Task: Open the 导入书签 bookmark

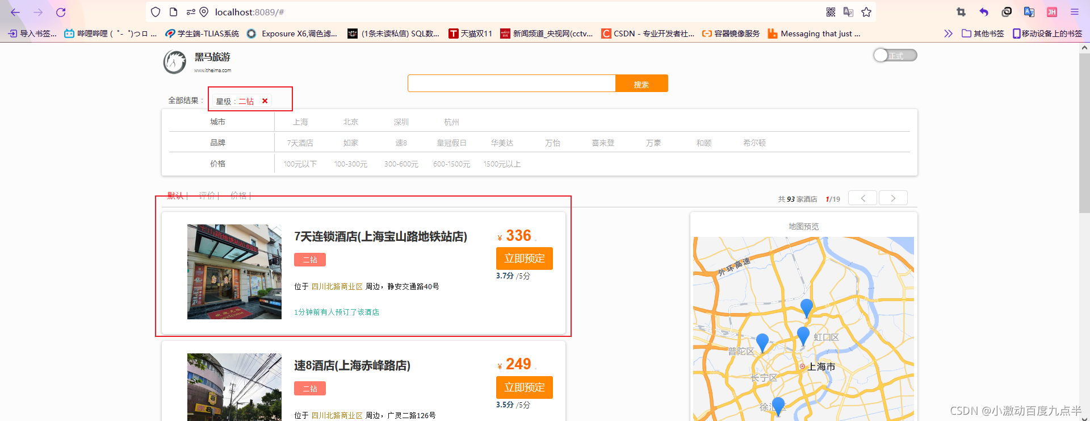Action: pos(32,34)
